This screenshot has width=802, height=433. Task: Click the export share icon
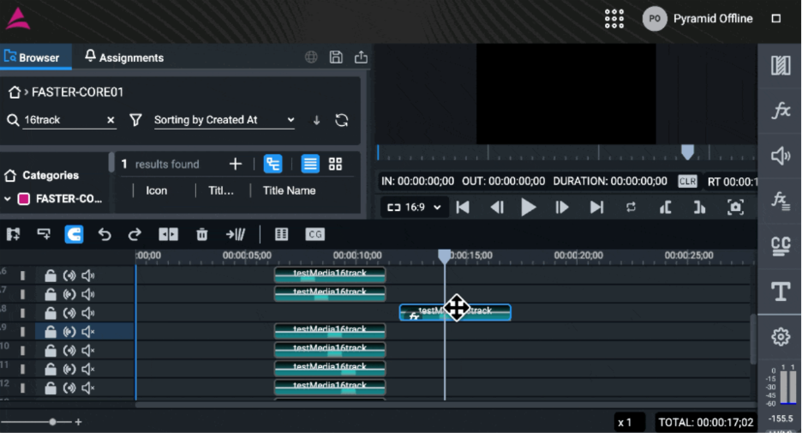[361, 57]
